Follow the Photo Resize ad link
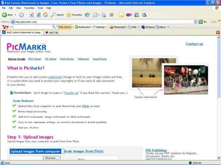 point(67,59)
